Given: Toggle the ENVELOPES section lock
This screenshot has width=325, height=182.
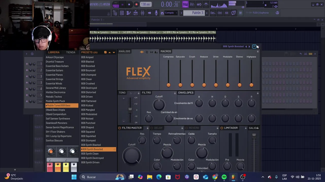Looking at the screenshot, I should click(x=258, y=93).
